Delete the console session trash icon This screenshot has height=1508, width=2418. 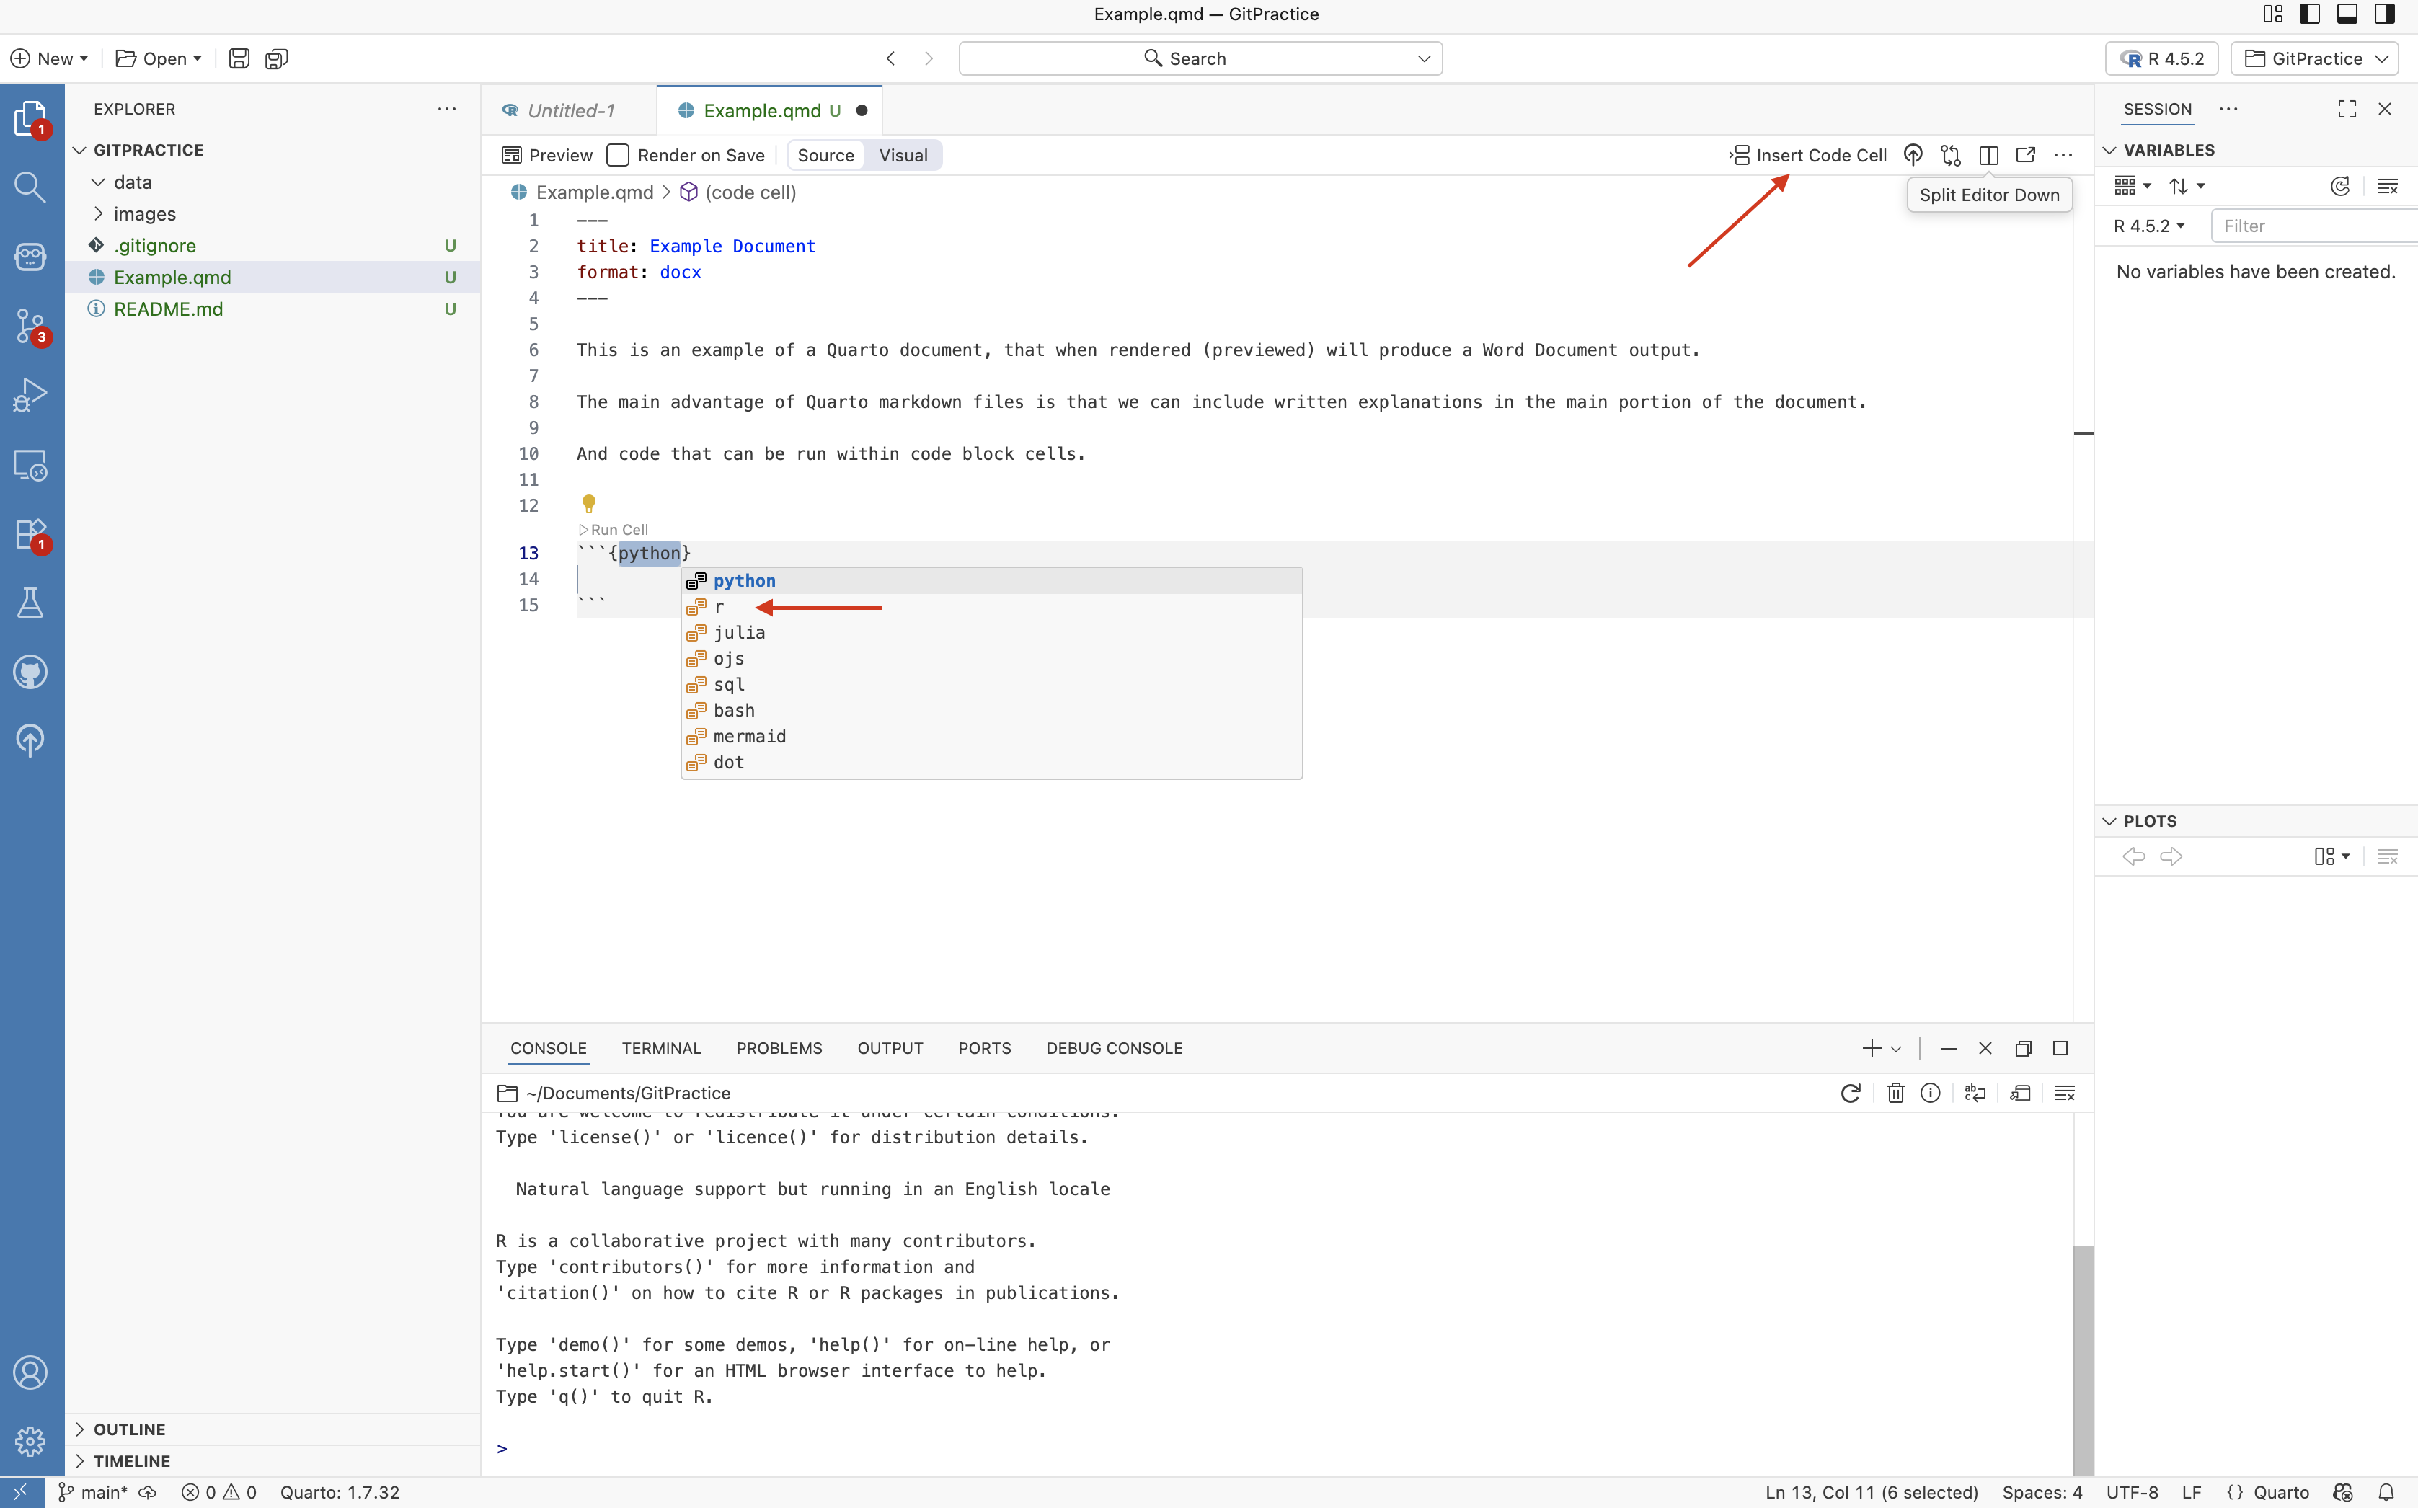[1895, 1093]
